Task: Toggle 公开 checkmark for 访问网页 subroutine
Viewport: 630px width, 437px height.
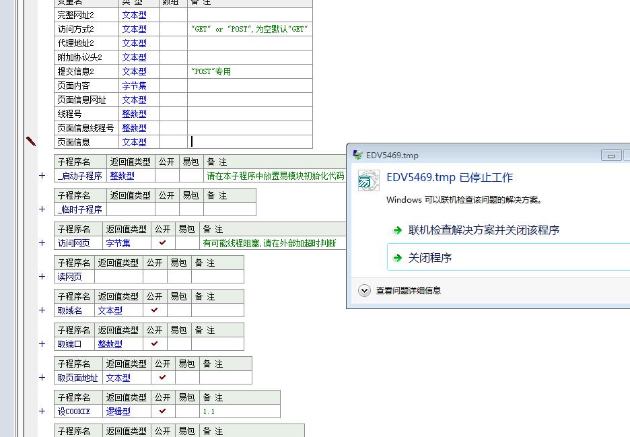Action: [162, 242]
